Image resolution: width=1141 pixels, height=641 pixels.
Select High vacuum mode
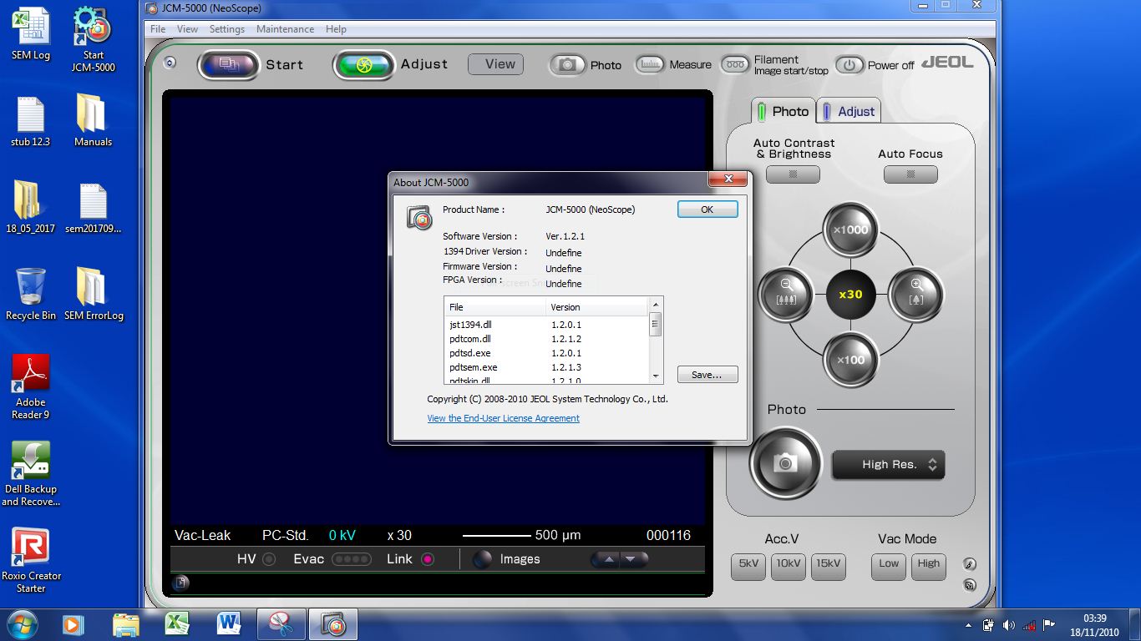coord(929,565)
